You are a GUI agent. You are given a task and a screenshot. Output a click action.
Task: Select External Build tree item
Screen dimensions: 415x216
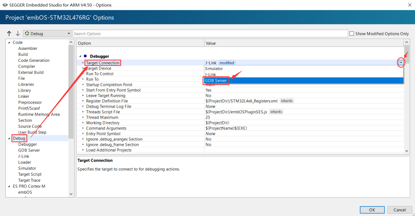click(31, 72)
